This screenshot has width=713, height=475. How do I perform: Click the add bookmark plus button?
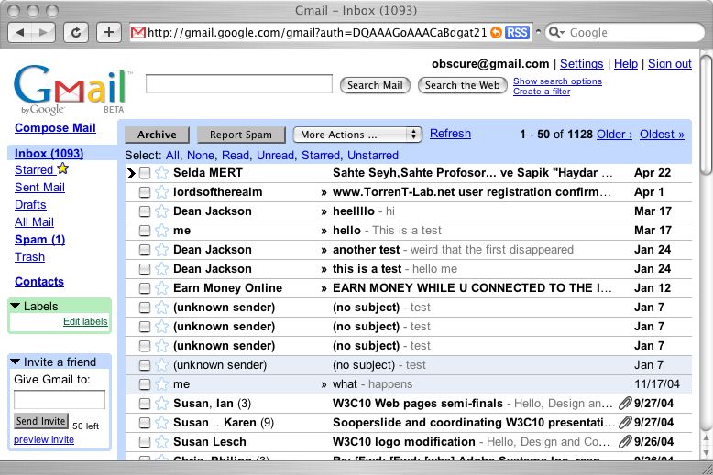(x=109, y=32)
